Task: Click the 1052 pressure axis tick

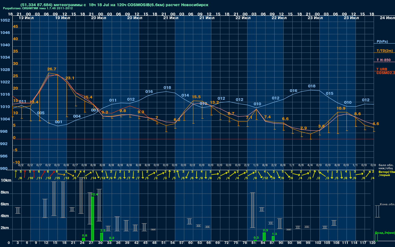Action: tap(5, 20)
